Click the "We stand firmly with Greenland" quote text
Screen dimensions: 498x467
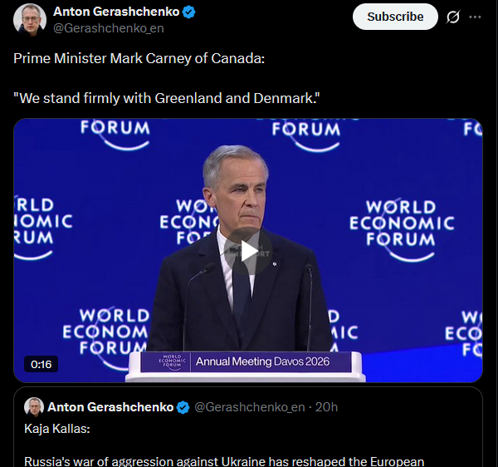[x=167, y=98]
